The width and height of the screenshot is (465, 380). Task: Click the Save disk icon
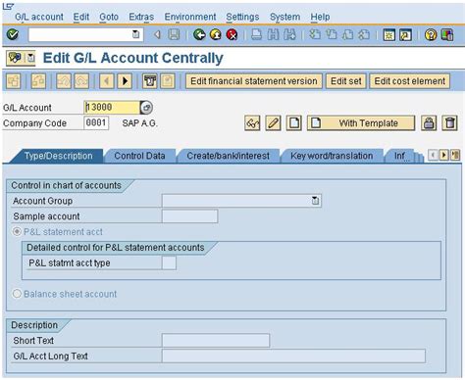pos(174,34)
